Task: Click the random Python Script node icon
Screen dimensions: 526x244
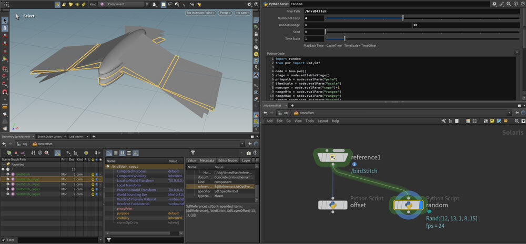Action: point(408,205)
